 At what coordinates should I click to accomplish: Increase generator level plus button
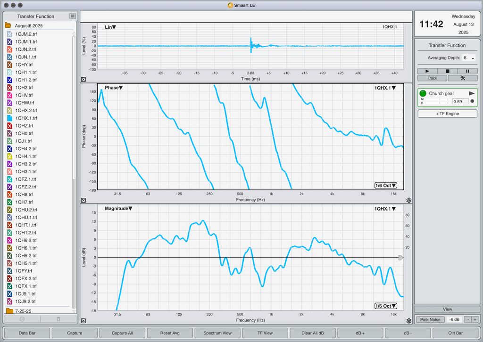tap(475, 319)
